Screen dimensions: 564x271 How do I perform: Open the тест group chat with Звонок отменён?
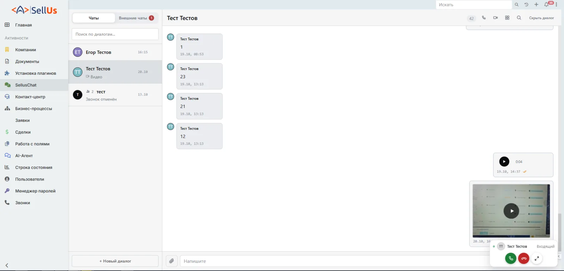pyautogui.click(x=115, y=95)
